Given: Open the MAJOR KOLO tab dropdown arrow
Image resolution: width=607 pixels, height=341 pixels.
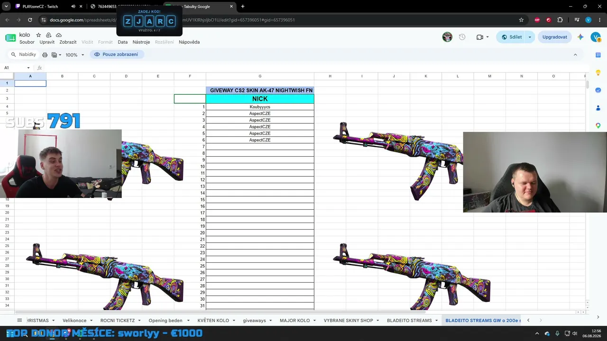Looking at the screenshot, I should pos(314,321).
